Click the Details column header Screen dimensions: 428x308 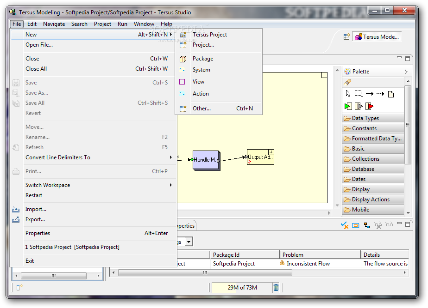(x=384, y=255)
